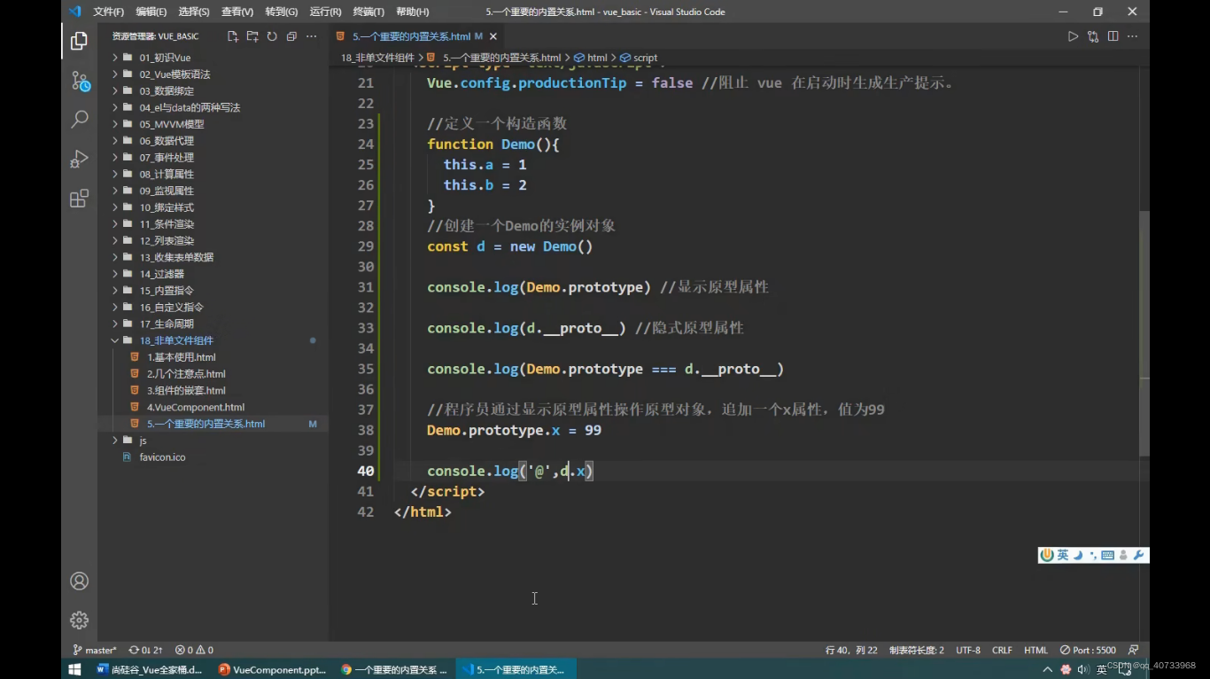Screen dimensions: 1210x679
Task: Change the HTML language mode
Action: pyautogui.click(x=1035, y=650)
